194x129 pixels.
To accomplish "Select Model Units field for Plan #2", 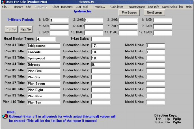I will [155, 52].
